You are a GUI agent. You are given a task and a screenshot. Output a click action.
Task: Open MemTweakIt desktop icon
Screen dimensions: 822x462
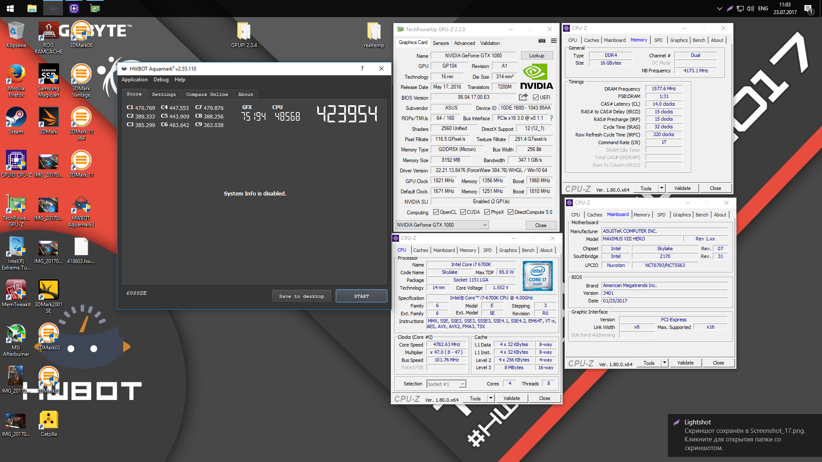click(16, 293)
